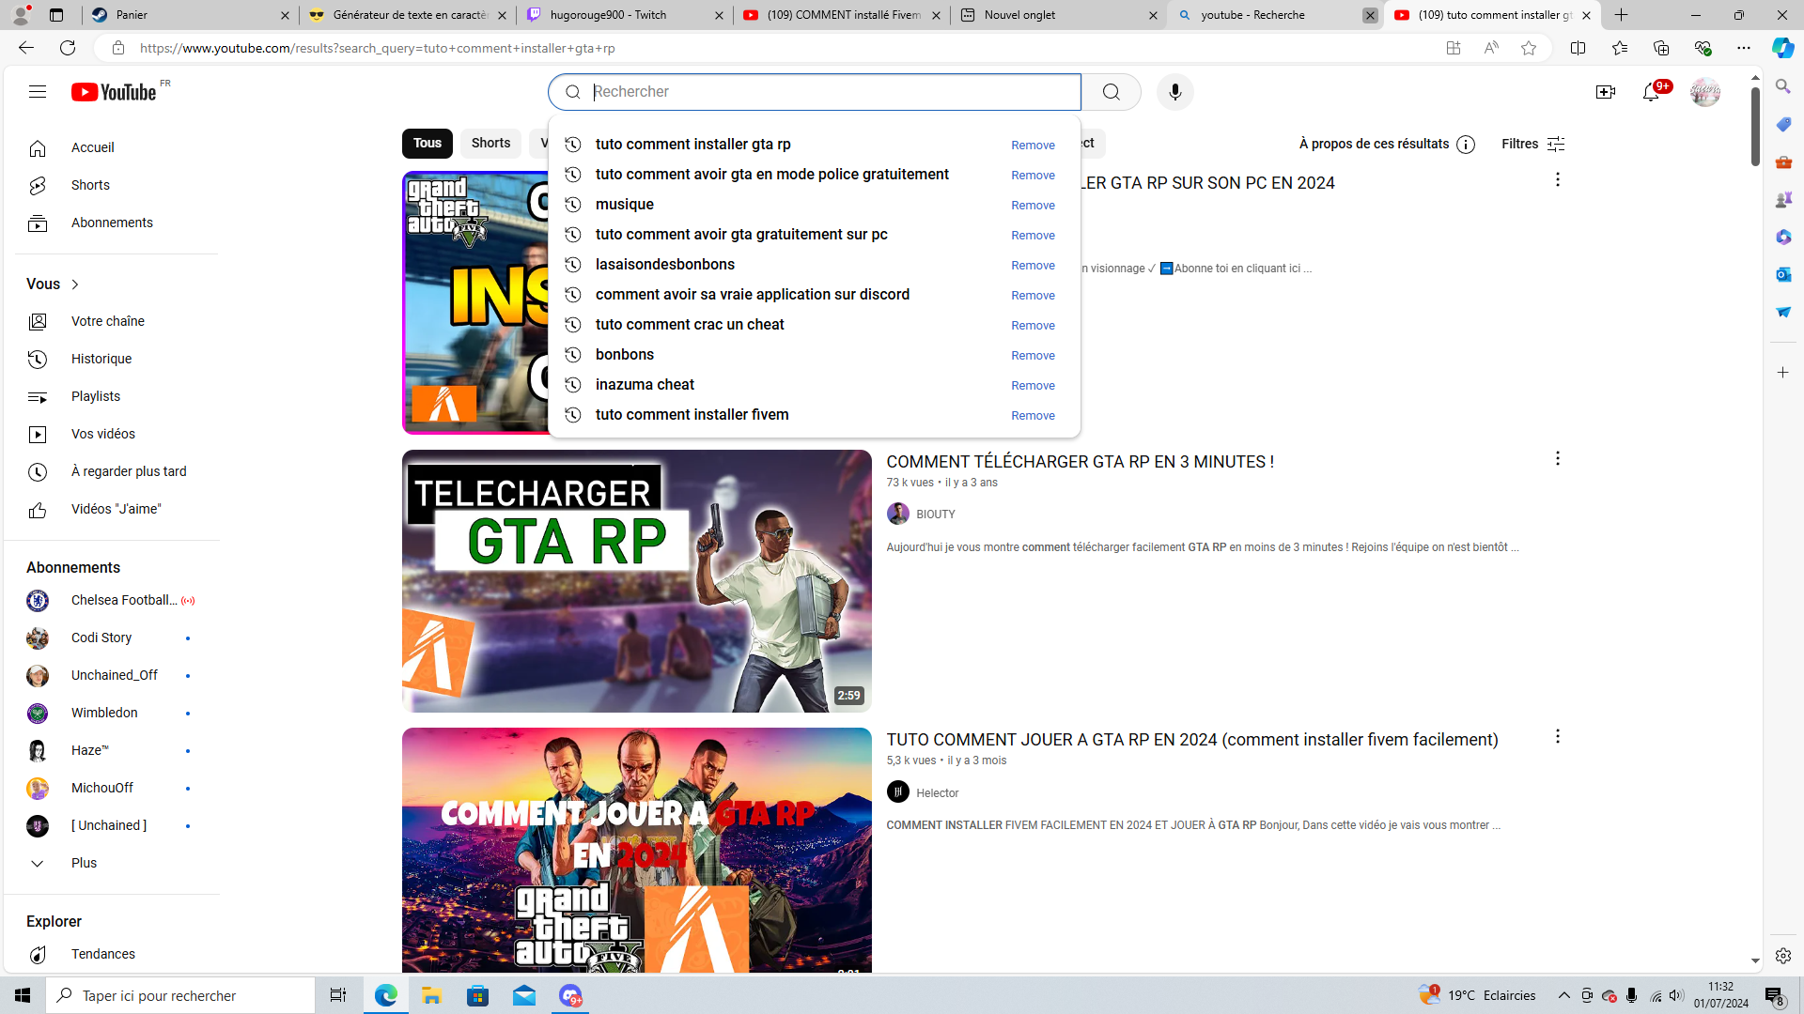Viewport: 1804px width, 1014px height.
Task: Open the account avatar menu
Action: point(1704,92)
